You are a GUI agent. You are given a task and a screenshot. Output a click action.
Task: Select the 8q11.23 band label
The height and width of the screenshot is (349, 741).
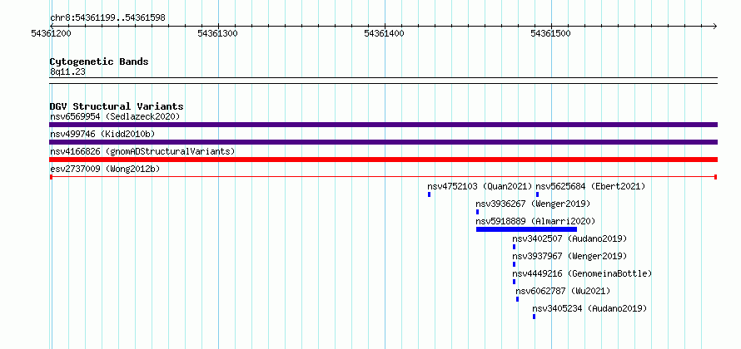click(x=67, y=72)
